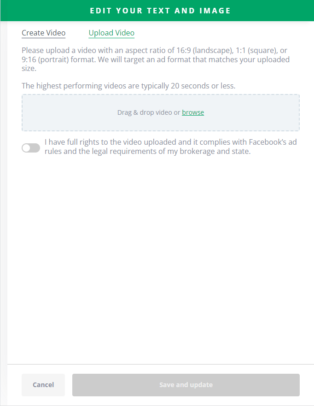Enable the video rights confirmation toggle

tap(31, 147)
